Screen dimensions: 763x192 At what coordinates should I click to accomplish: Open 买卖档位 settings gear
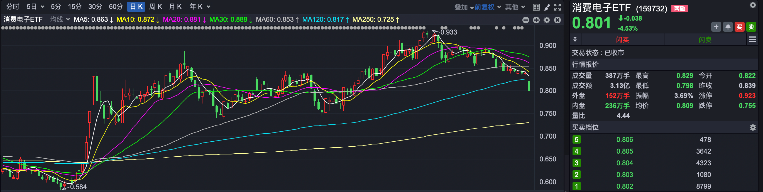pyautogui.click(x=753, y=127)
